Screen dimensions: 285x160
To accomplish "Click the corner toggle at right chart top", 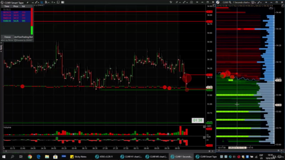I will 283,6.
